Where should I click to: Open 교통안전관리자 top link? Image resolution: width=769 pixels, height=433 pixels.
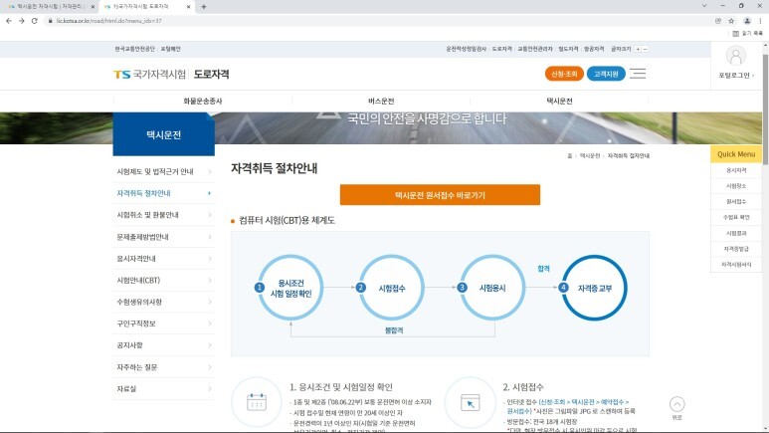coord(535,49)
